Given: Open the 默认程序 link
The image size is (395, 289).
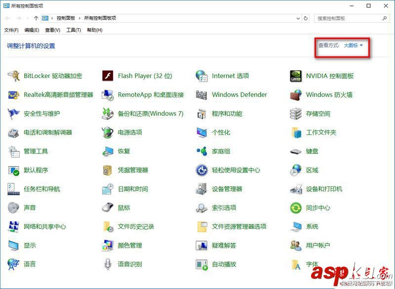Looking at the screenshot, I should tap(36, 170).
